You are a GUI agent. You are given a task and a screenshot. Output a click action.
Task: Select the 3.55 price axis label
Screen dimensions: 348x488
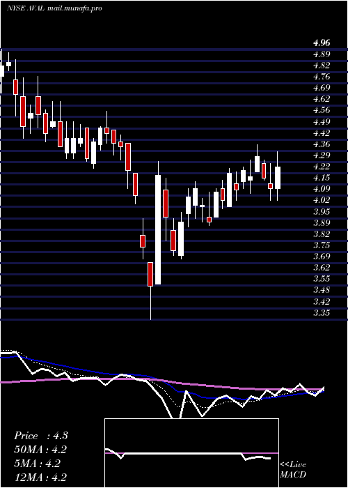(322, 279)
